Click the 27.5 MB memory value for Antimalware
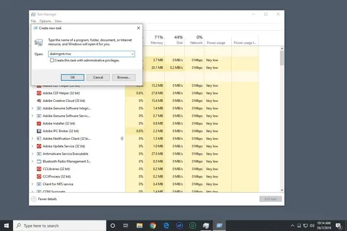 (157, 154)
